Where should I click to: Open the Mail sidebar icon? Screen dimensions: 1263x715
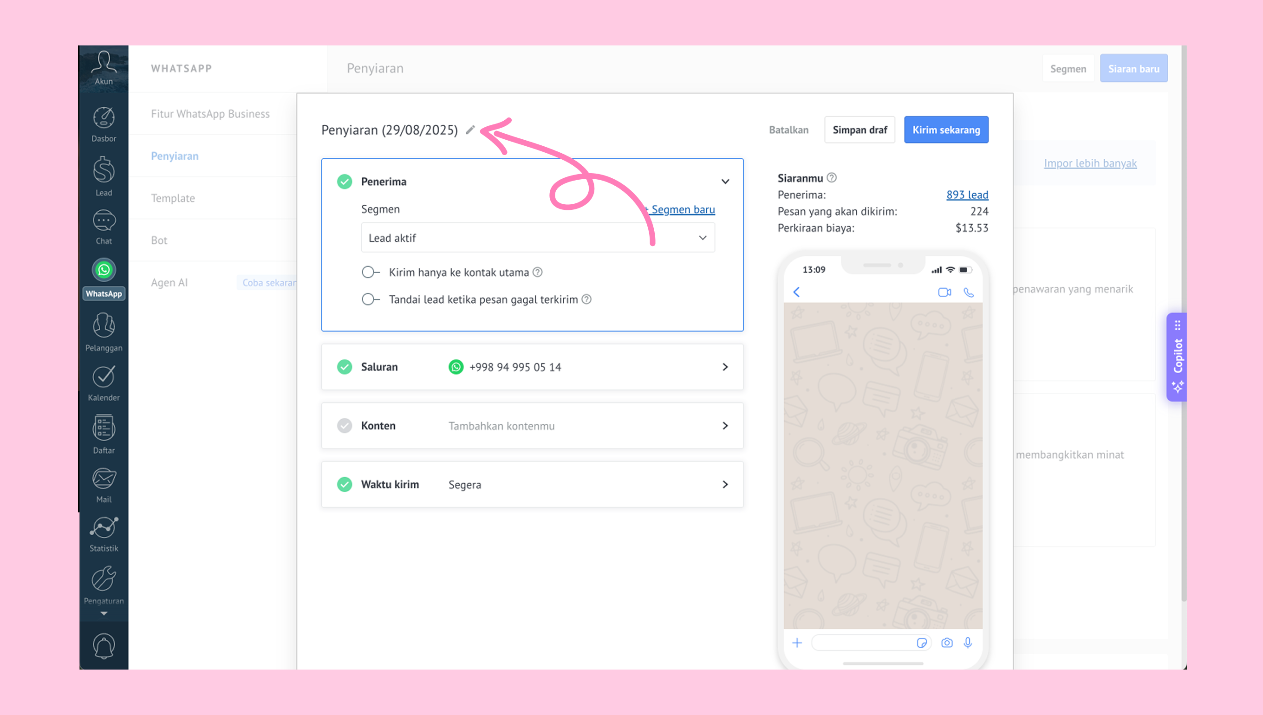click(x=104, y=485)
